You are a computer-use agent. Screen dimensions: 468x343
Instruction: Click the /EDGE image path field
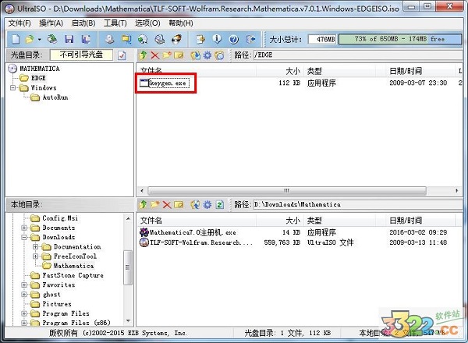tap(357, 55)
